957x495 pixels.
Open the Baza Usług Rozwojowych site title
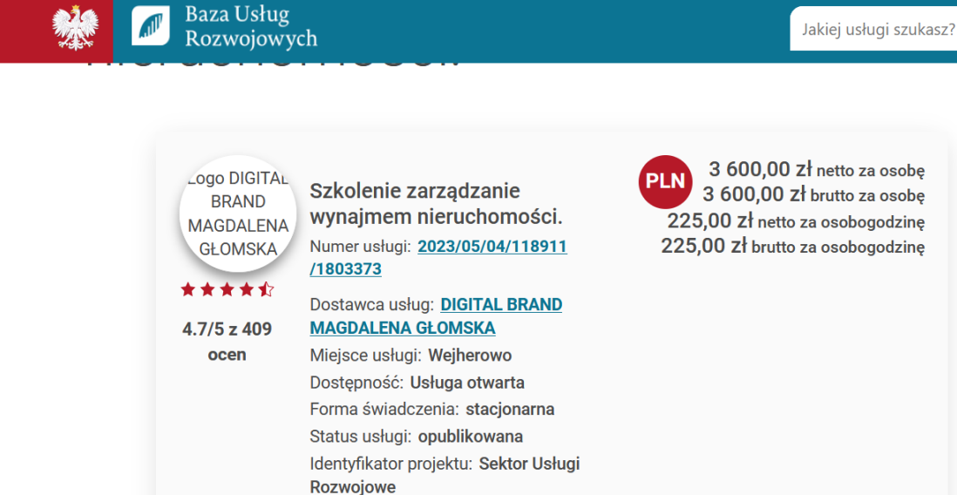point(251,27)
